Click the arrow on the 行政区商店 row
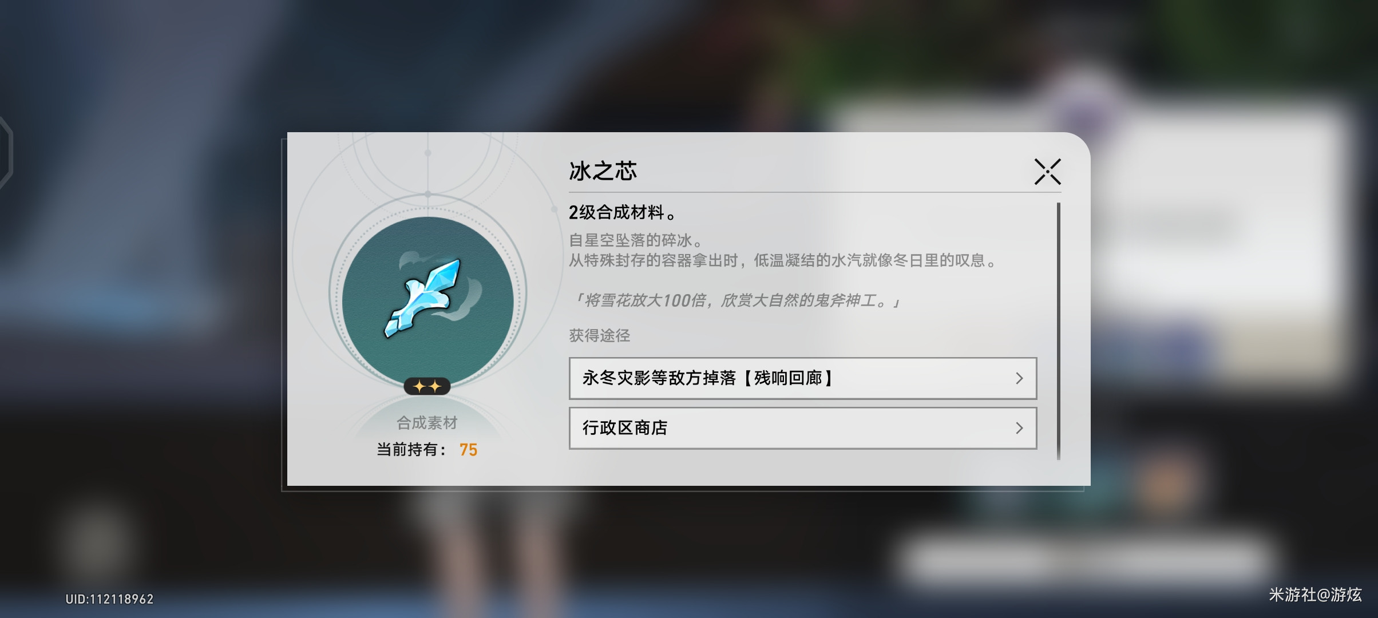The image size is (1378, 618). point(1019,428)
